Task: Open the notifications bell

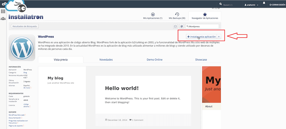Action: (264, 3)
